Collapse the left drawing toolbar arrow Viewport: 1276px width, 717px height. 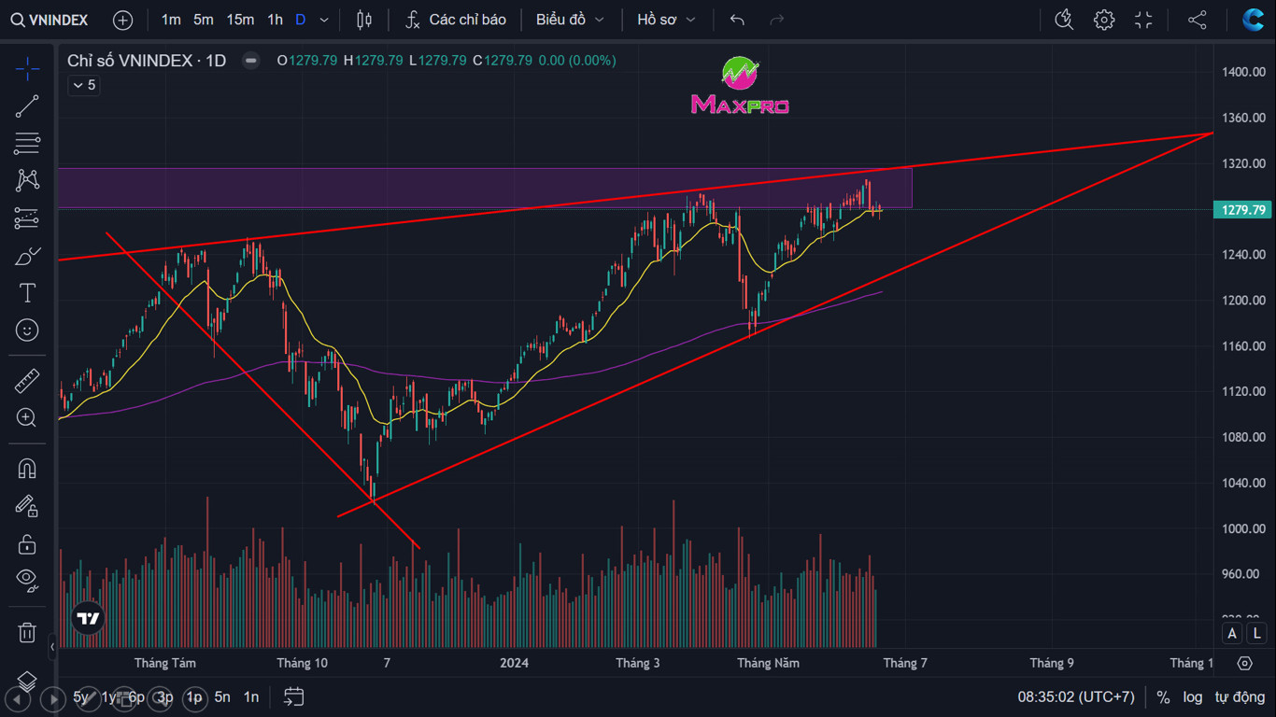tap(52, 646)
